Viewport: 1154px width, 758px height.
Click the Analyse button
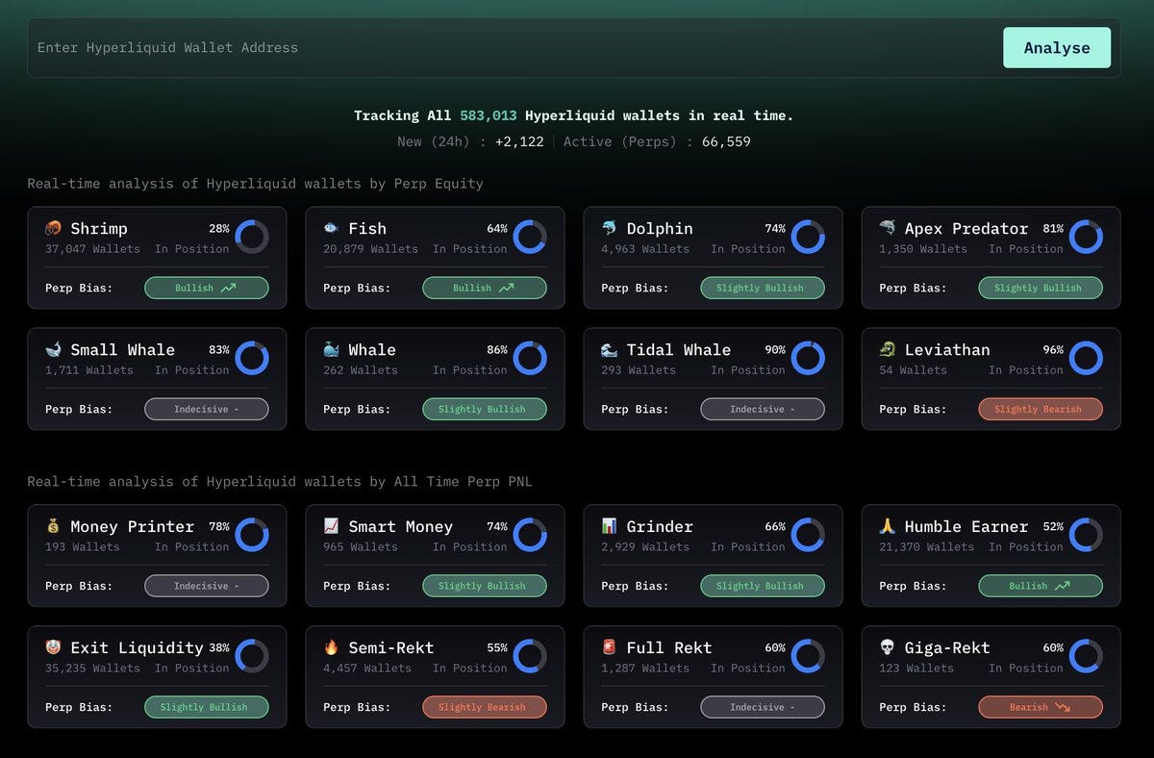pyautogui.click(x=1057, y=47)
